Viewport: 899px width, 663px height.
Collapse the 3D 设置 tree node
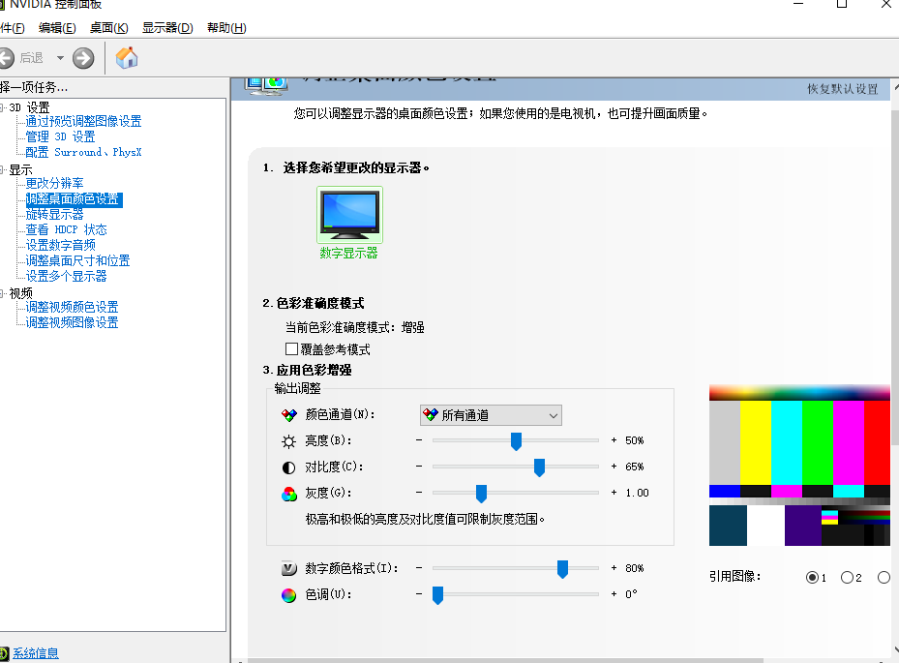[x=2, y=107]
